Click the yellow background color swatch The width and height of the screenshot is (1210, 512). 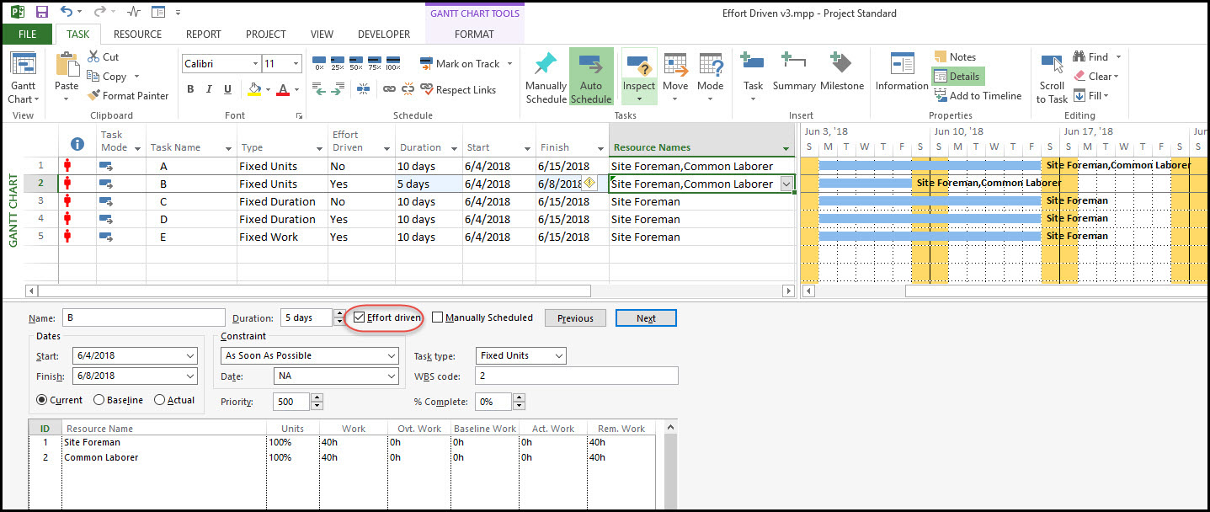254,89
